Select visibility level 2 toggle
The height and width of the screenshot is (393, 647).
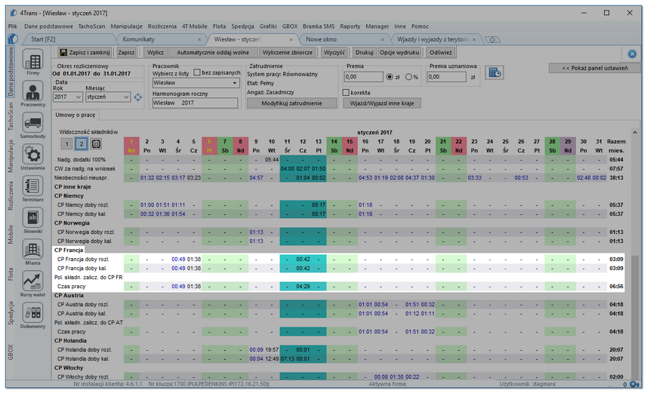tap(82, 143)
